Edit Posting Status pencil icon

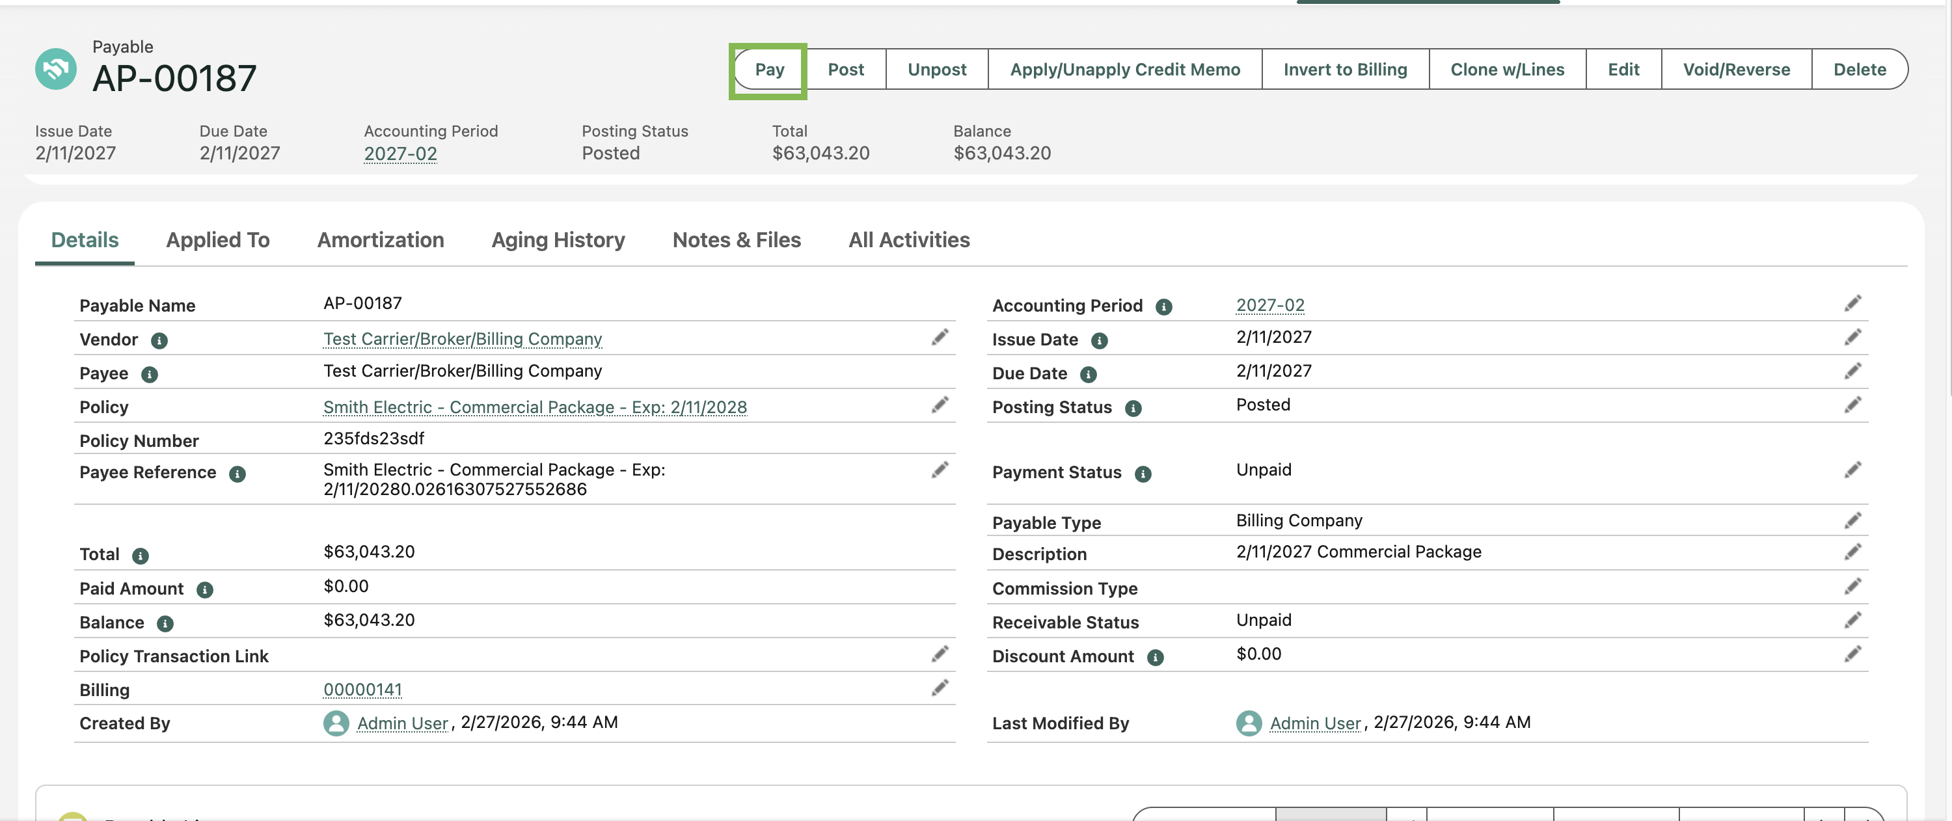pos(1852,405)
